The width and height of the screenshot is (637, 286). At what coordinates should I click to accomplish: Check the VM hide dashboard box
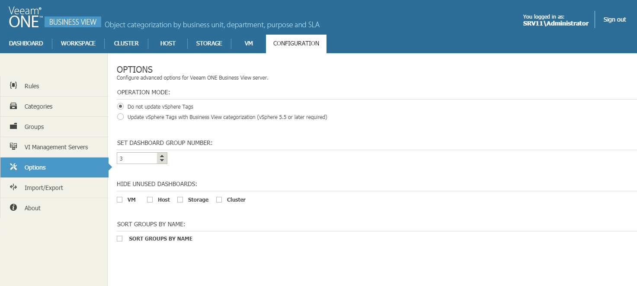pos(120,200)
